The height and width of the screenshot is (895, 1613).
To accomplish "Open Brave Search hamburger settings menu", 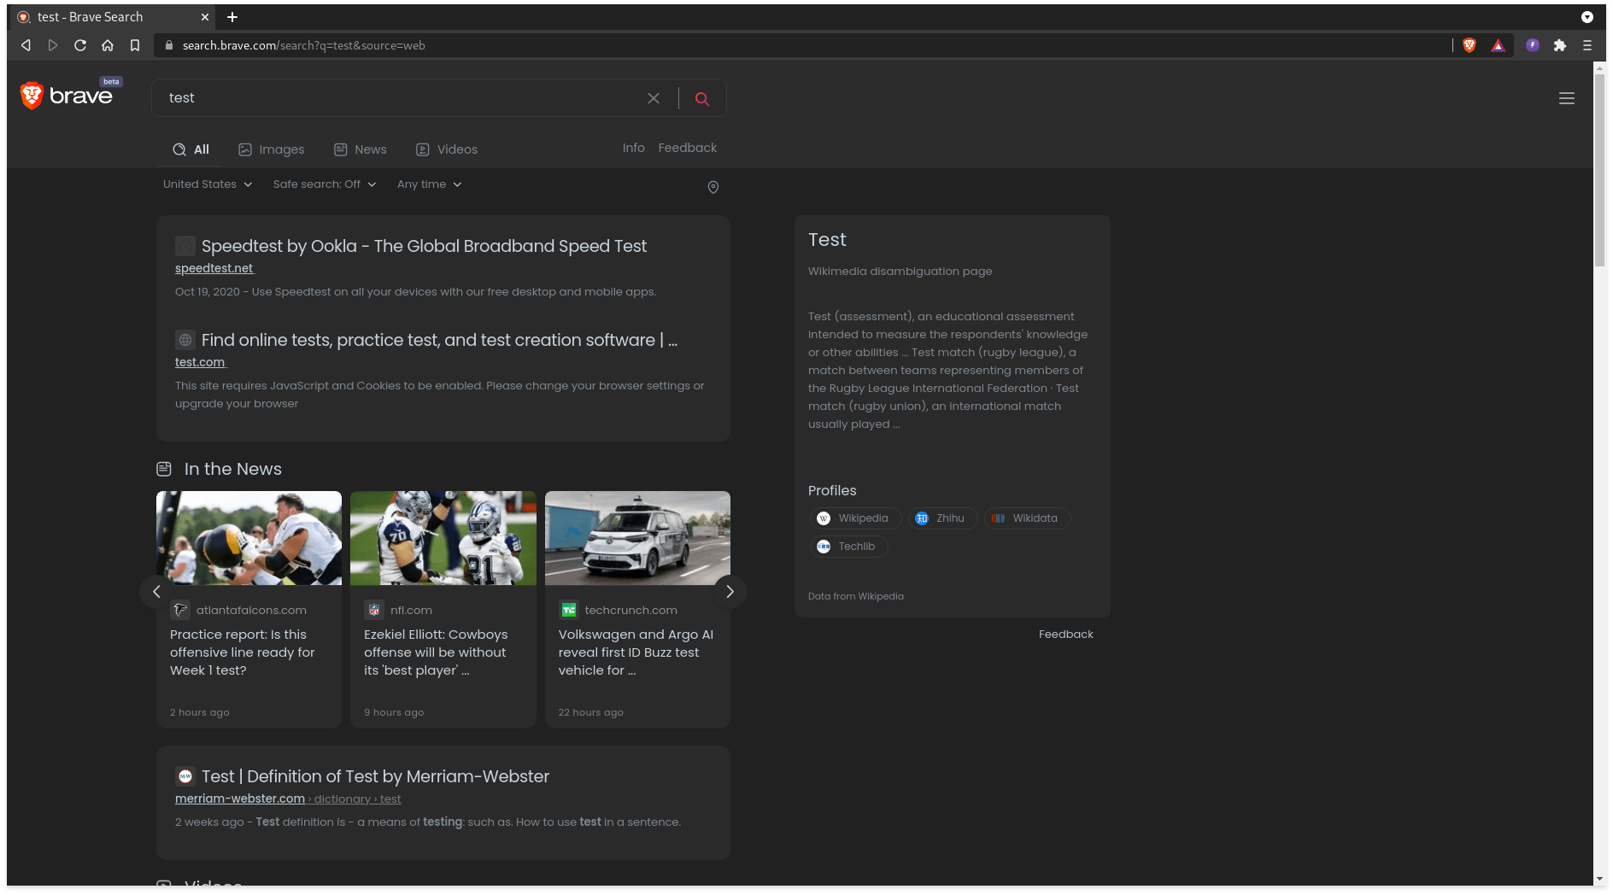I will [x=1567, y=98].
